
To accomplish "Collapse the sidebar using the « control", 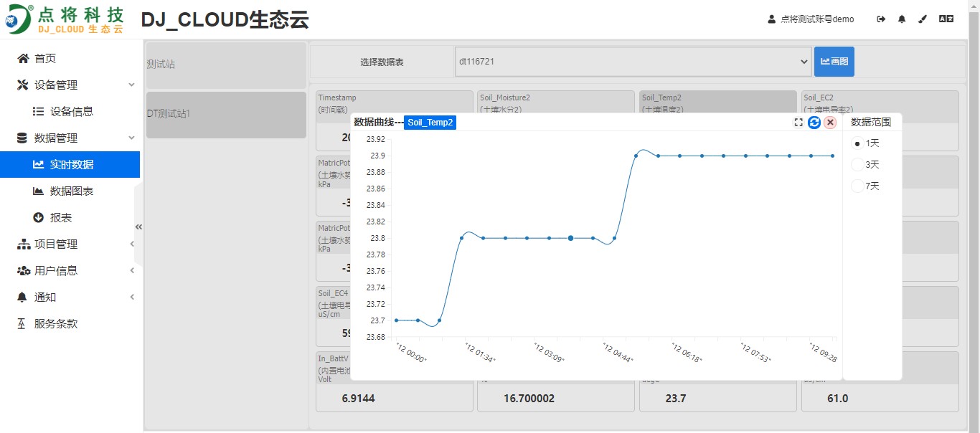I will click(x=138, y=227).
